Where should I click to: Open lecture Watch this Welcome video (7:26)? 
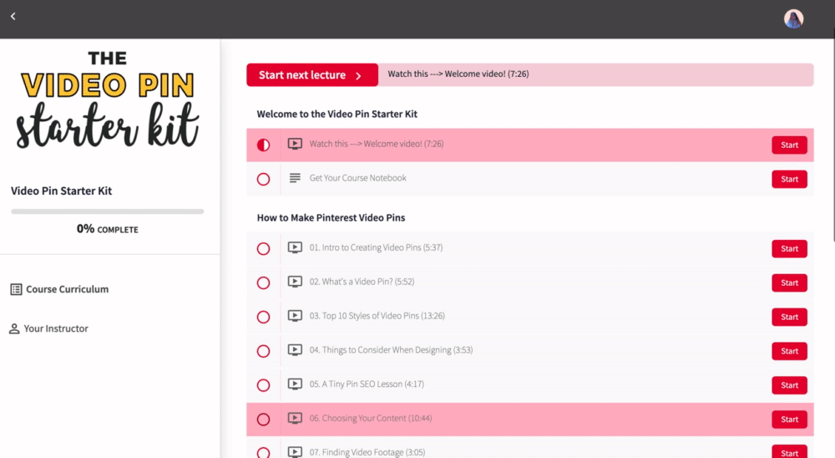377,144
